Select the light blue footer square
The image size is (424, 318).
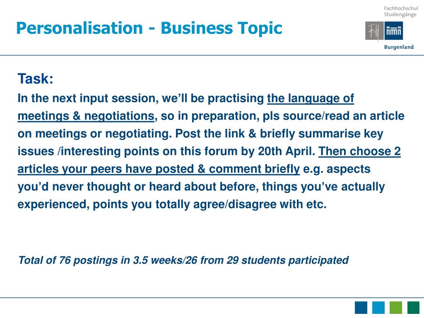[x=378, y=308]
